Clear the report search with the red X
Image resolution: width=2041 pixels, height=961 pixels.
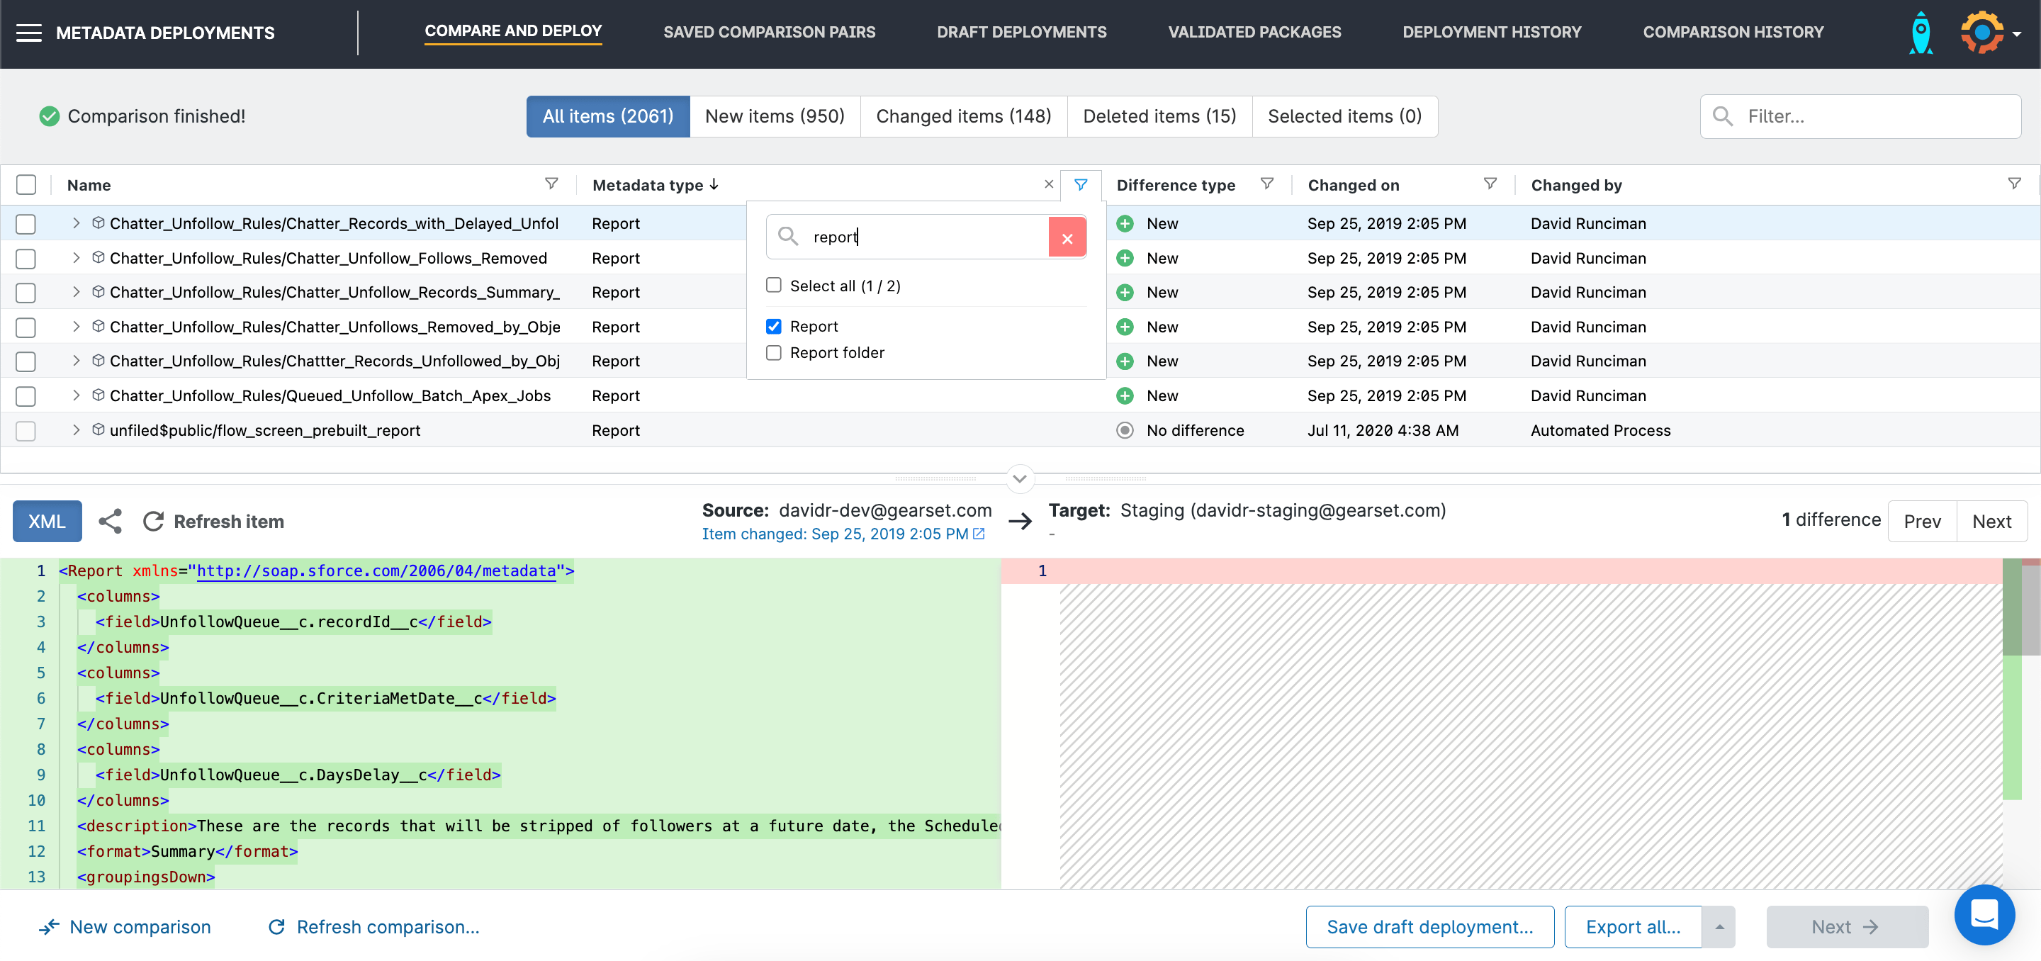[1068, 236]
